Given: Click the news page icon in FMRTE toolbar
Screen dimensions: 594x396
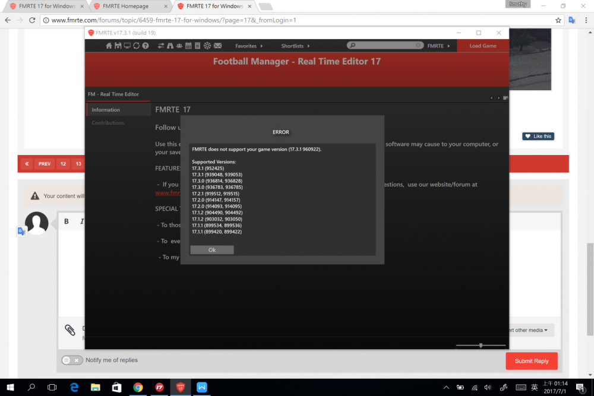Looking at the screenshot, I should coord(197,46).
